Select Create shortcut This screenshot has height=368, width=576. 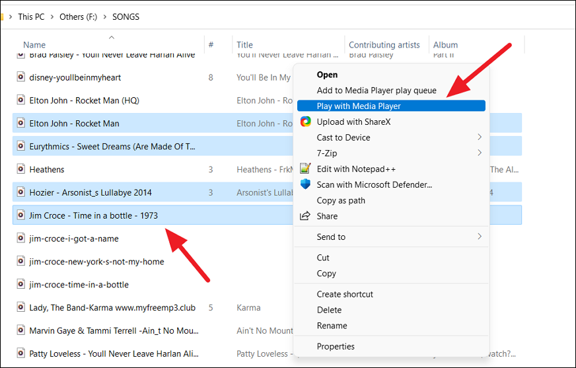tap(345, 294)
